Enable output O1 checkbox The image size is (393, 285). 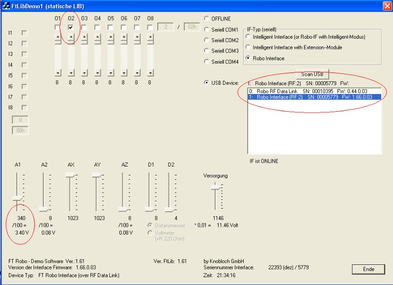[57, 27]
